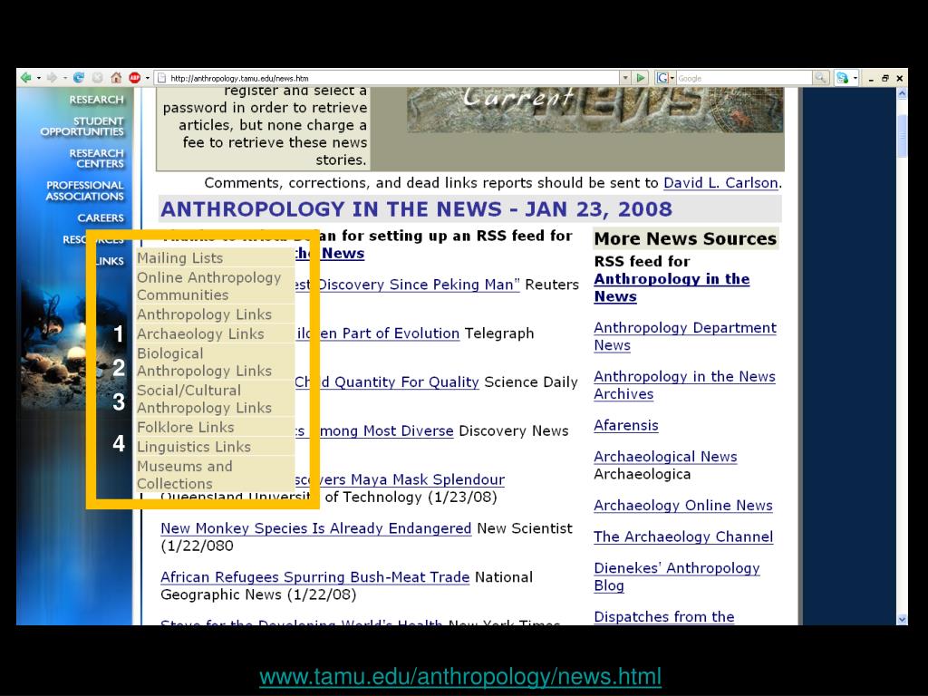Screen dimensions: 928x696
Task: Open the Research sidebar menu
Action: pos(96,100)
